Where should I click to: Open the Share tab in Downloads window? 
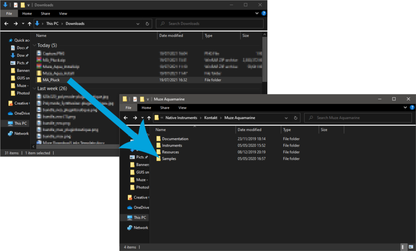click(45, 13)
